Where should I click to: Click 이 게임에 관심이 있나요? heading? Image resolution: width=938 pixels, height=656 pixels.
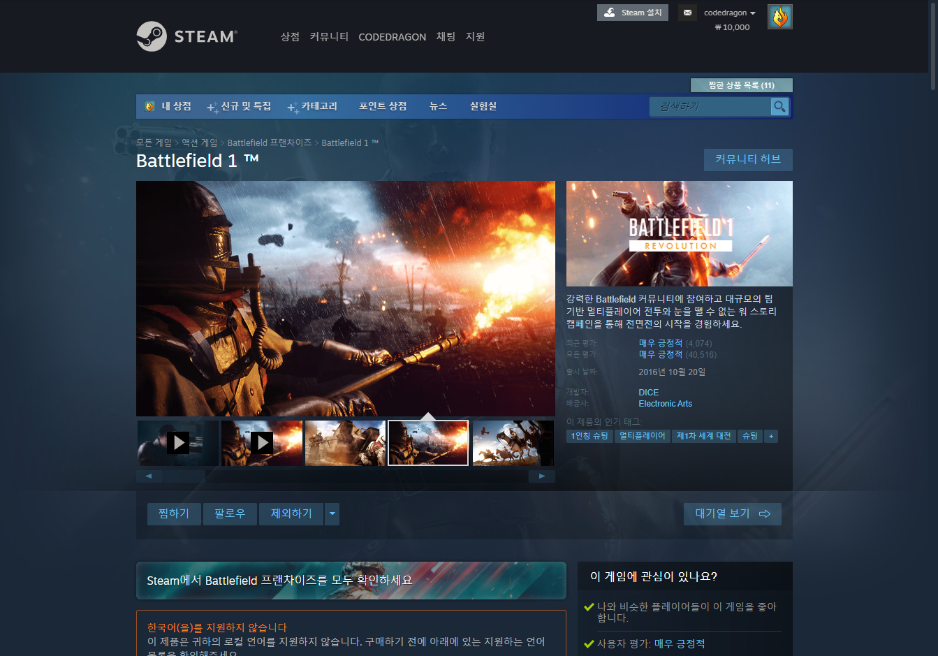[654, 576]
